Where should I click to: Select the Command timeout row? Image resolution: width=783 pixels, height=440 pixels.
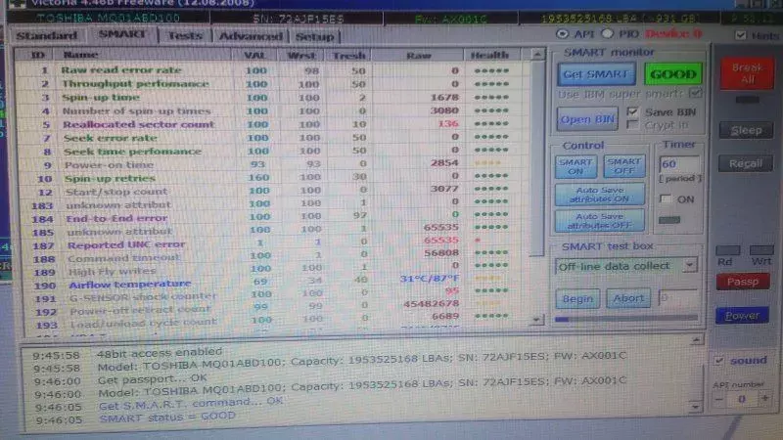coord(272,257)
